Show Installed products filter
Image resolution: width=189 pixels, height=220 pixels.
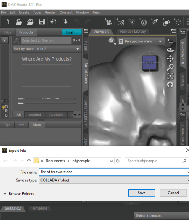tap(35, 115)
